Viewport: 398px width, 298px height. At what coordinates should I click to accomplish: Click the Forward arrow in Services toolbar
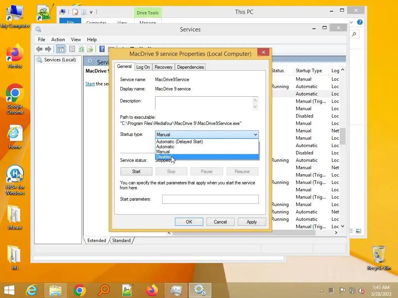[x=48, y=49]
